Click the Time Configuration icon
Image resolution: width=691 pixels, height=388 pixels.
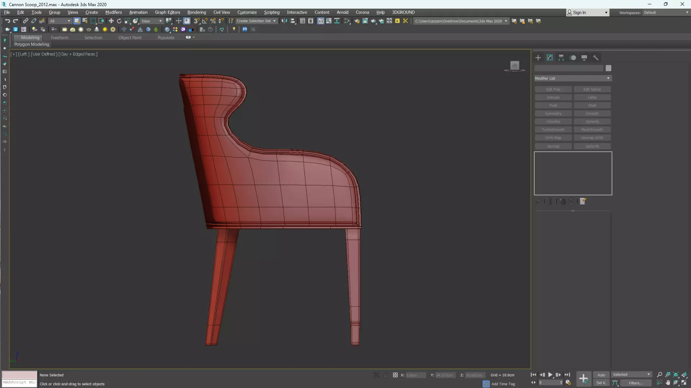[x=568, y=383]
